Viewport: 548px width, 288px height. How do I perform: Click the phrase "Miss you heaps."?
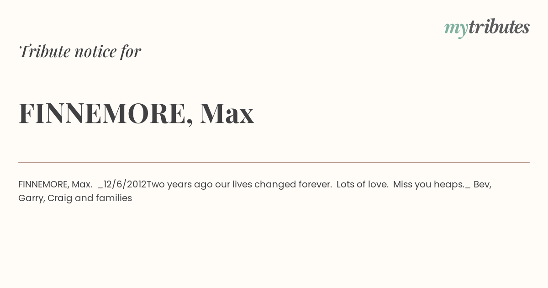click(x=429, y=185)
